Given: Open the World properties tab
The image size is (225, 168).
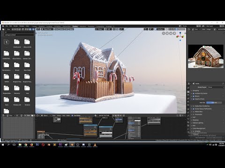Looking at the screenshot, I should pyautogui.click(x=188, y=105).
